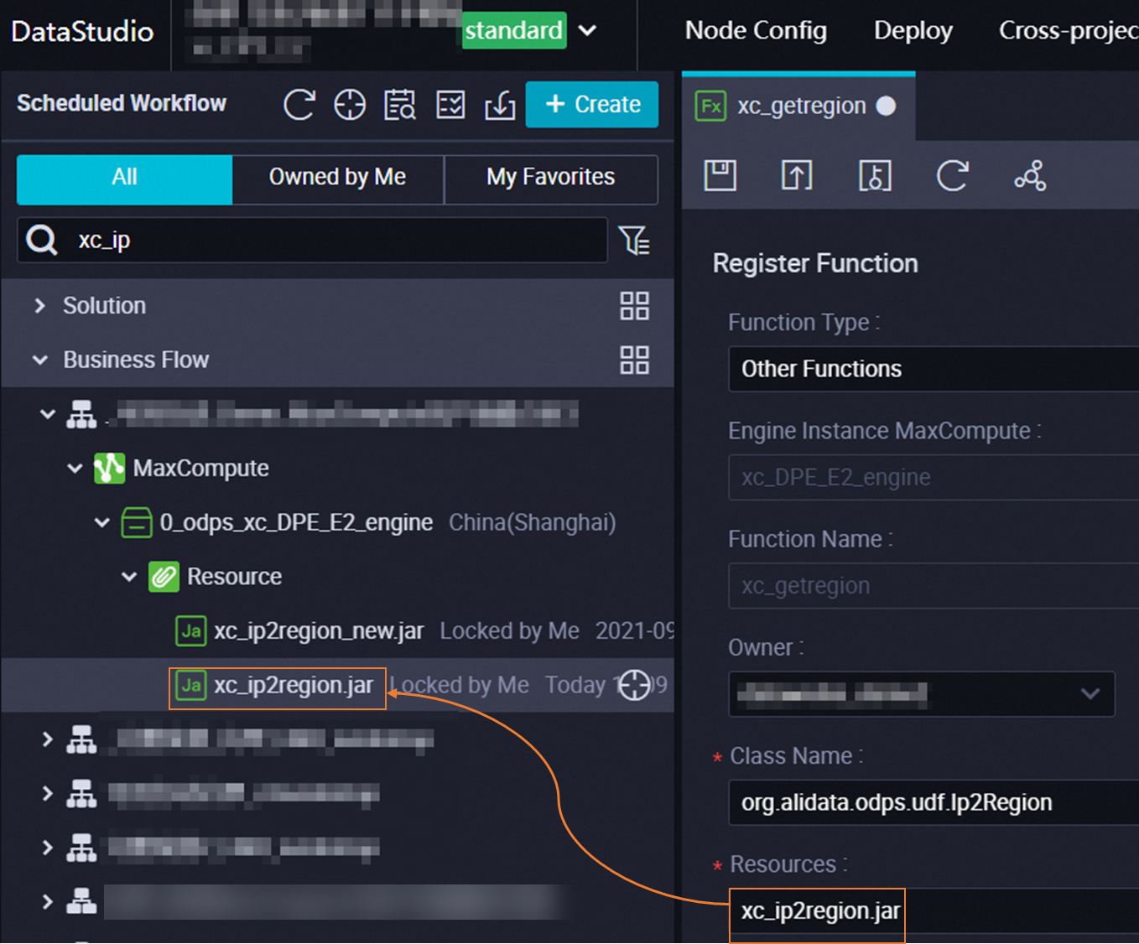Click the China(Shanghai) region label
Viewport: 1139px width, 944px height.
pyautogui.click(x=532, y=523)
